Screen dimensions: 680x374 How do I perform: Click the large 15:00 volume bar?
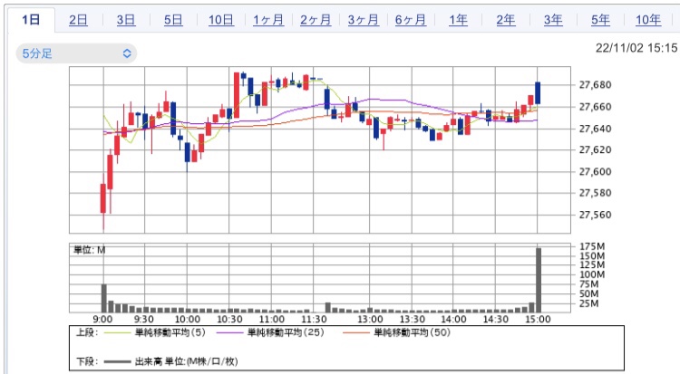coord(539,281)
